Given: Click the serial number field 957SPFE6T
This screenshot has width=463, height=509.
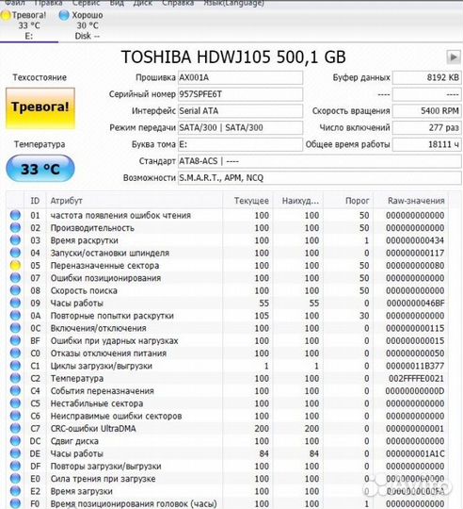Looking at the screenshot, I should coord(240,94).
